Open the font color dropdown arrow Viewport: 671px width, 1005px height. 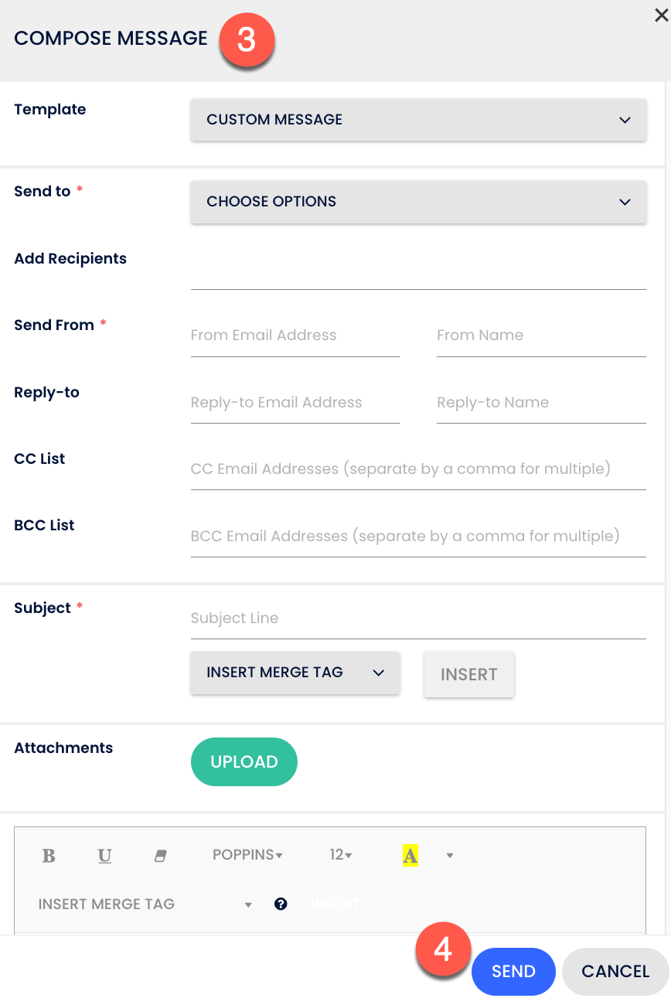450,856
